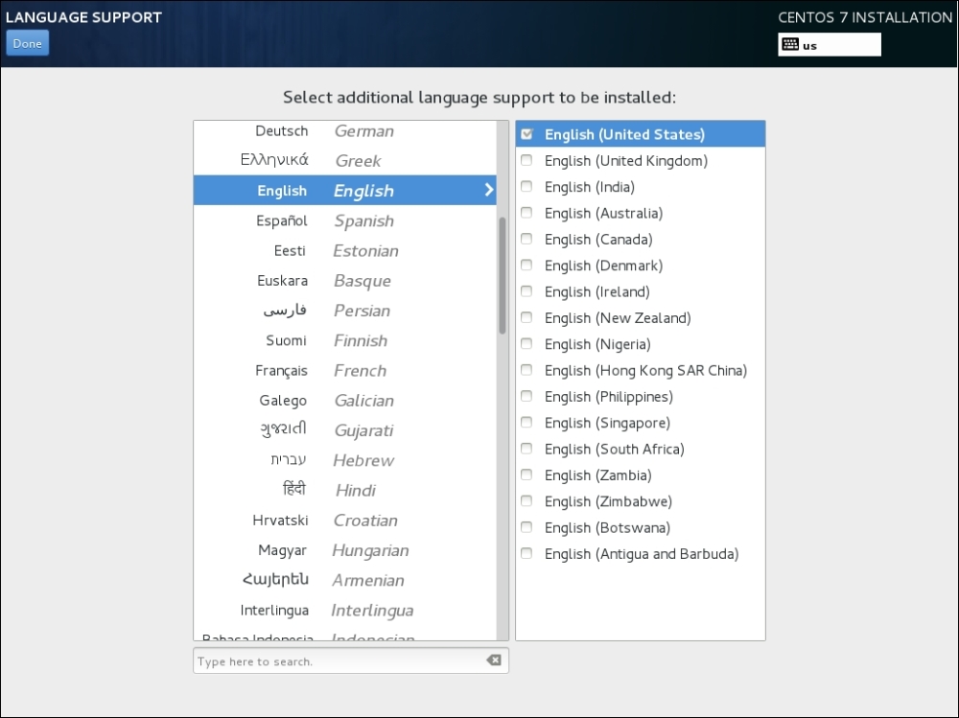Select the Hindi language row
This screenshot has height=718, width=959.
[x=345, y=490]
